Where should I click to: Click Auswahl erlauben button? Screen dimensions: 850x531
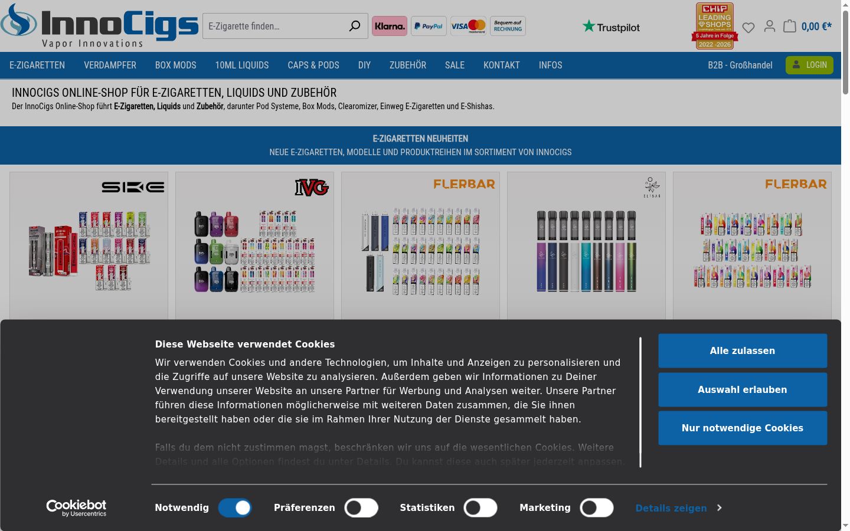[x=743, y=389]
